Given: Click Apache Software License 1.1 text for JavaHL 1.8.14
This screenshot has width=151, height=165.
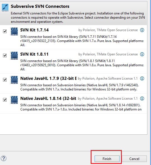Looking at the screenshot, I should (117, 98).
